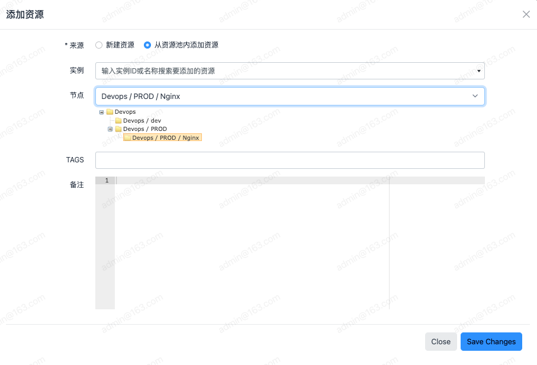537x365 pixels.
Task: Click the 来源 field label
Action: coord(76,46)
